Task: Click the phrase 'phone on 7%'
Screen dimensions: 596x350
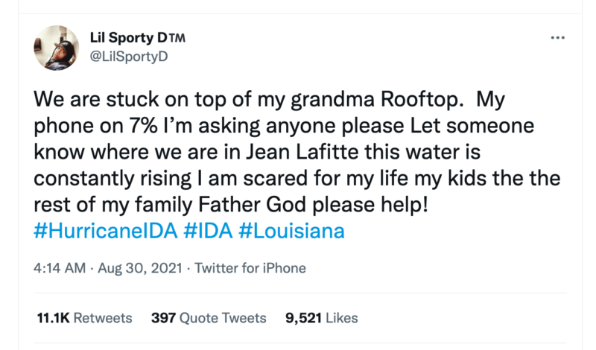Action: pyautogui.click(x=95, y=126)
